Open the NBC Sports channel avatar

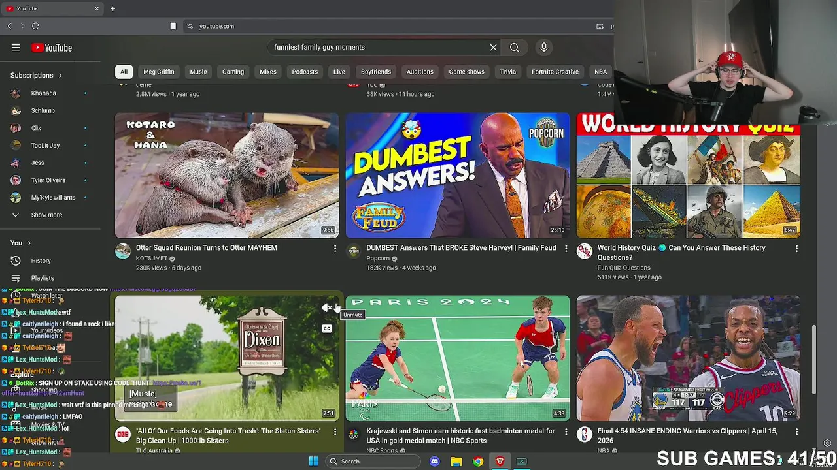point(353,434)
